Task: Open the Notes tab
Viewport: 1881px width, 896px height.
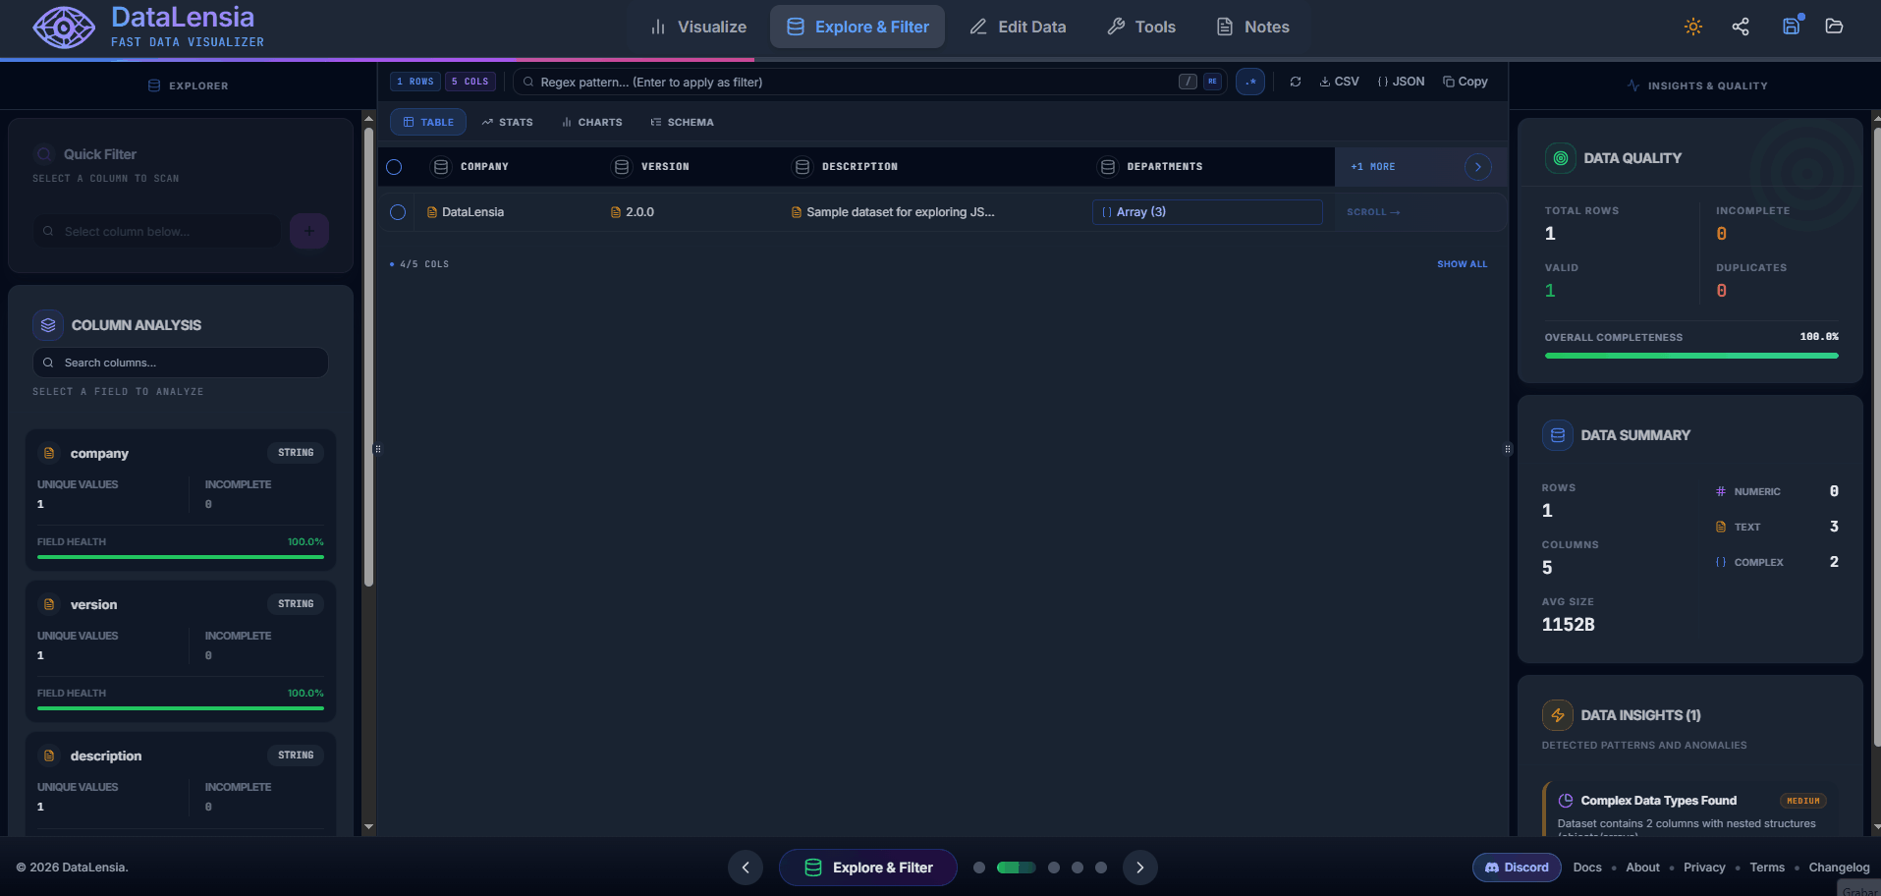Action: click(x=1253, y=27)
